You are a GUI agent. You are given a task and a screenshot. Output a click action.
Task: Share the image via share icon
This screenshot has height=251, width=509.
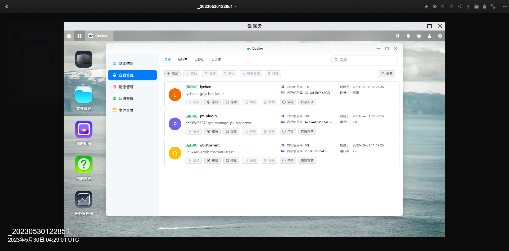tap(460, 6)
